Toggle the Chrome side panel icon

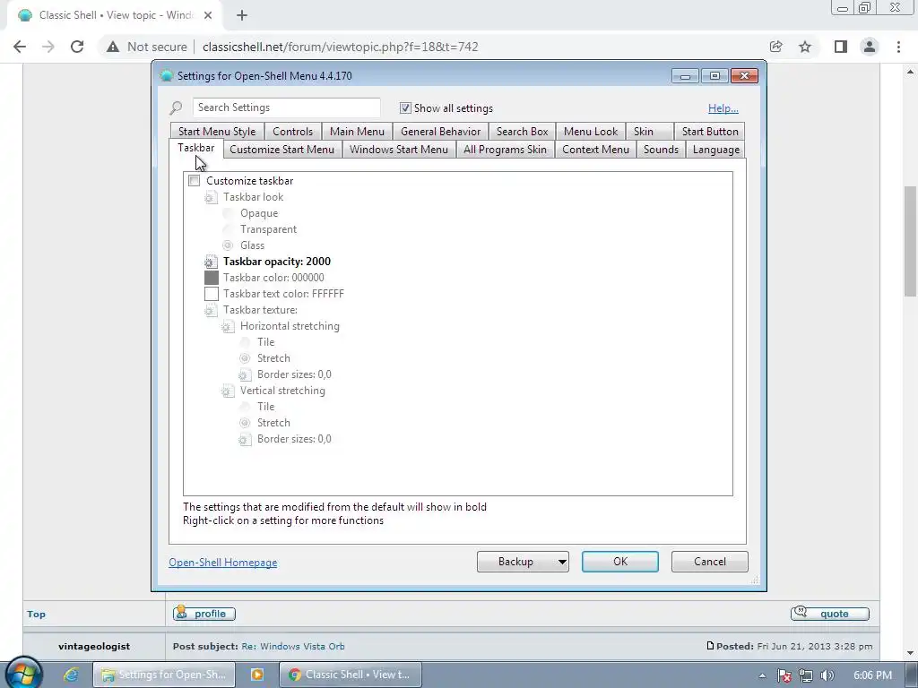point(841,47)
